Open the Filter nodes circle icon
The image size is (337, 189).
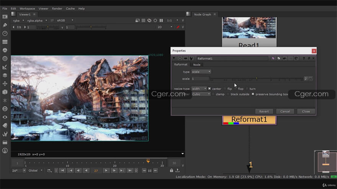pos(5,58)
